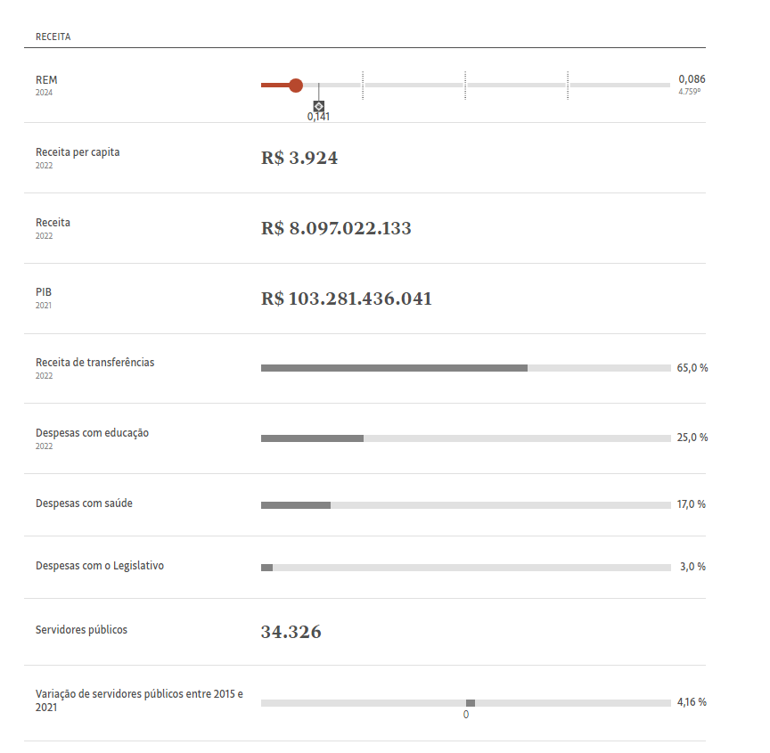770x753 pixels.
Task: Click the Receita de transferências progress bar
Action: (x=465, y=368)
